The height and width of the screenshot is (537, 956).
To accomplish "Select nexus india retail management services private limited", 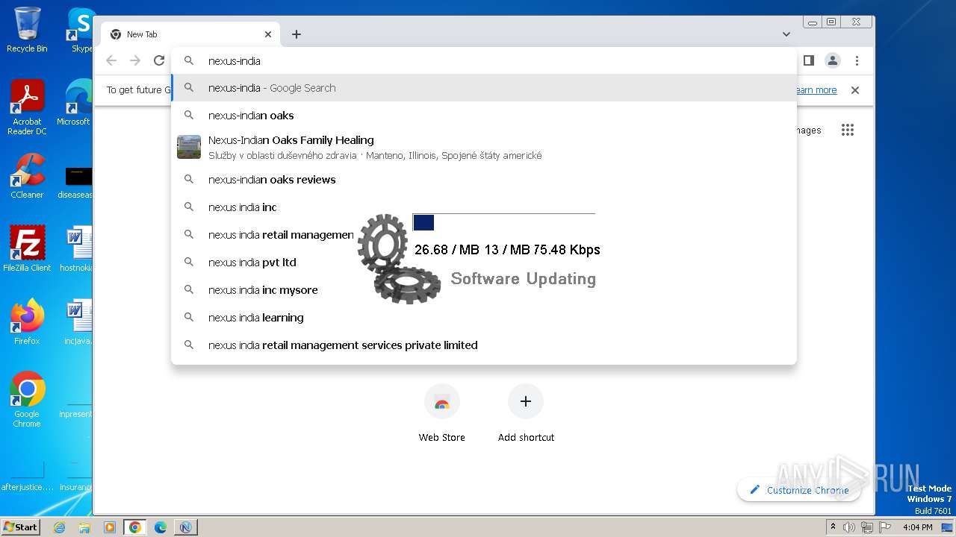I will [x=484, y=345].
